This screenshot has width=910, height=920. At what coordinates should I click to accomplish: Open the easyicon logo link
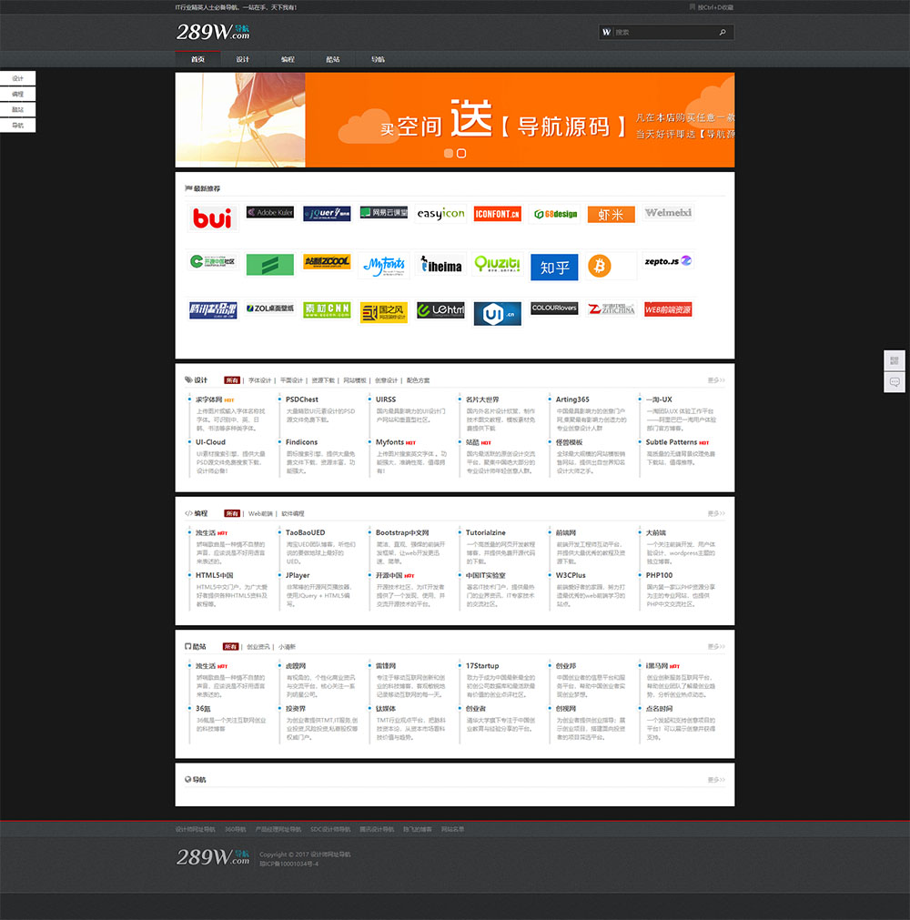pos(440,214)
